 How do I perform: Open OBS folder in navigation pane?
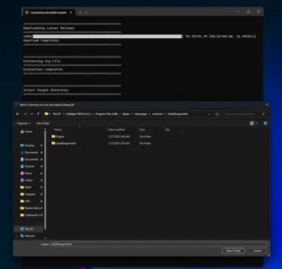tap(26, 201)
